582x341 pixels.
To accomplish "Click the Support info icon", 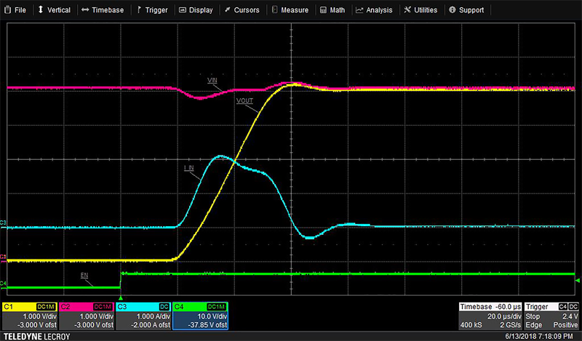I will [453, 10].
